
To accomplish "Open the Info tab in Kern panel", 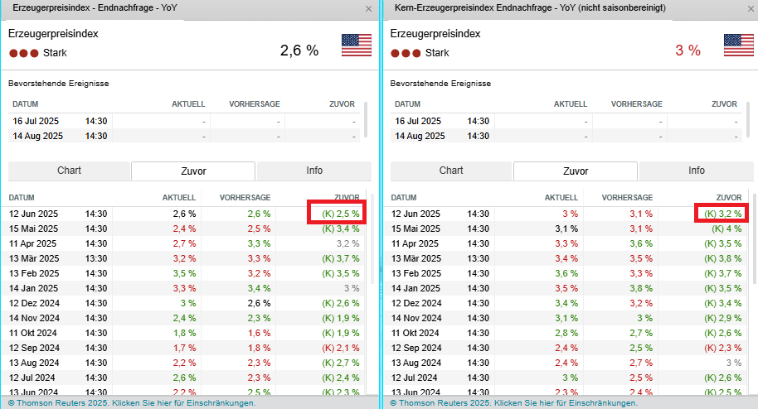I will click(696, 171).
